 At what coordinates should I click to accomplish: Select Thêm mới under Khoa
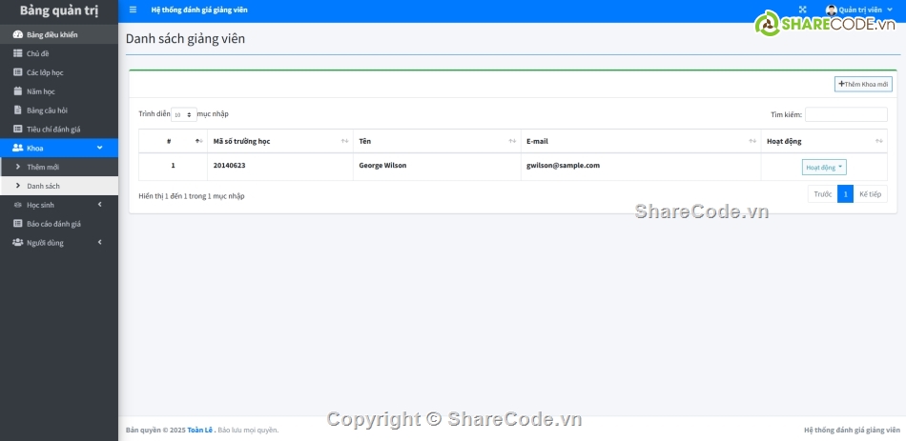coord(43,167)
